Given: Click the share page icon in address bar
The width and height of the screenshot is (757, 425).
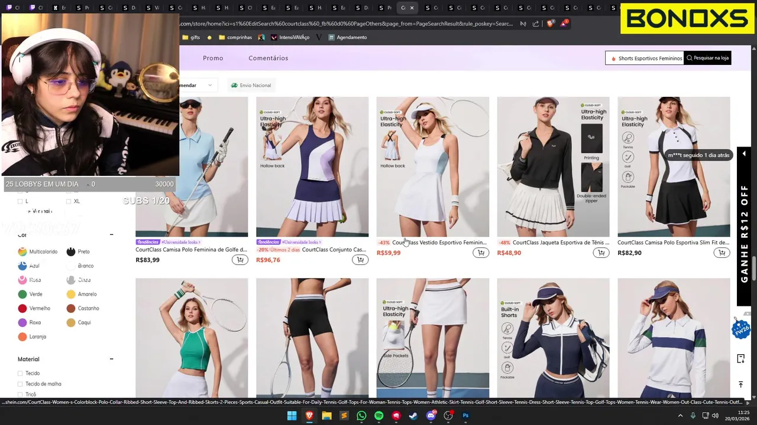Looking at the screenshot, I should (536, 24).
